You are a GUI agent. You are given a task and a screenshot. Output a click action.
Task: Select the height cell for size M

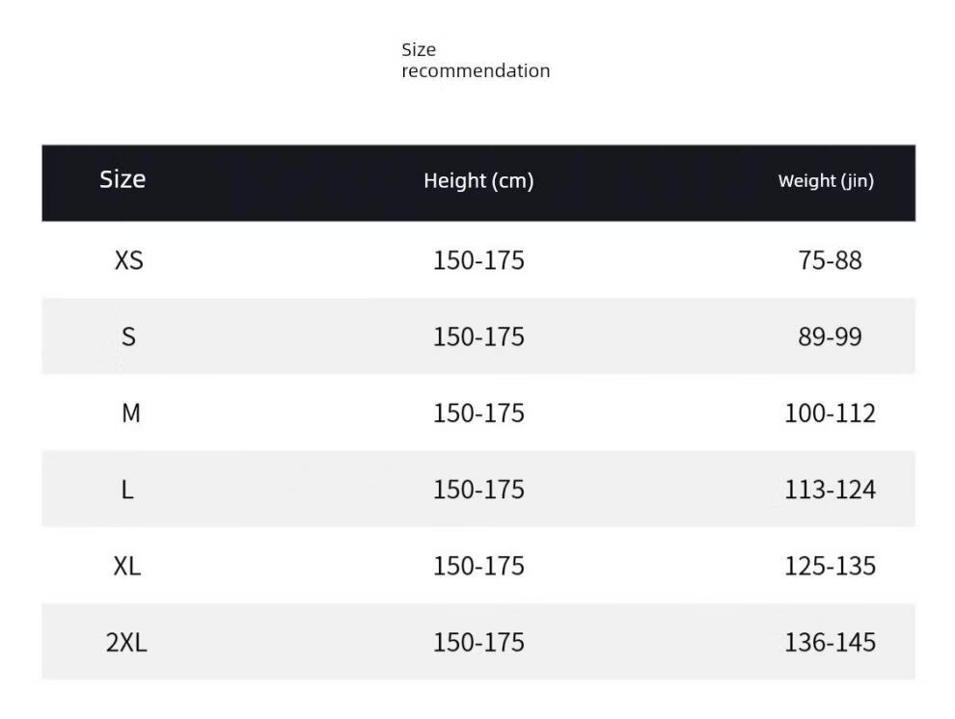478,413
